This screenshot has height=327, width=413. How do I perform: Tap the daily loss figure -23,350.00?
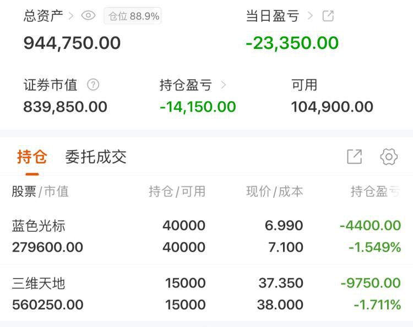coord(292,43)
